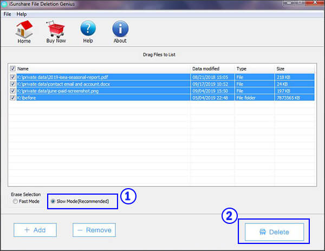This screenshot has width=325, height=251.
Task: Click the 24 KB size cell
Action: [x=282, y=84]
